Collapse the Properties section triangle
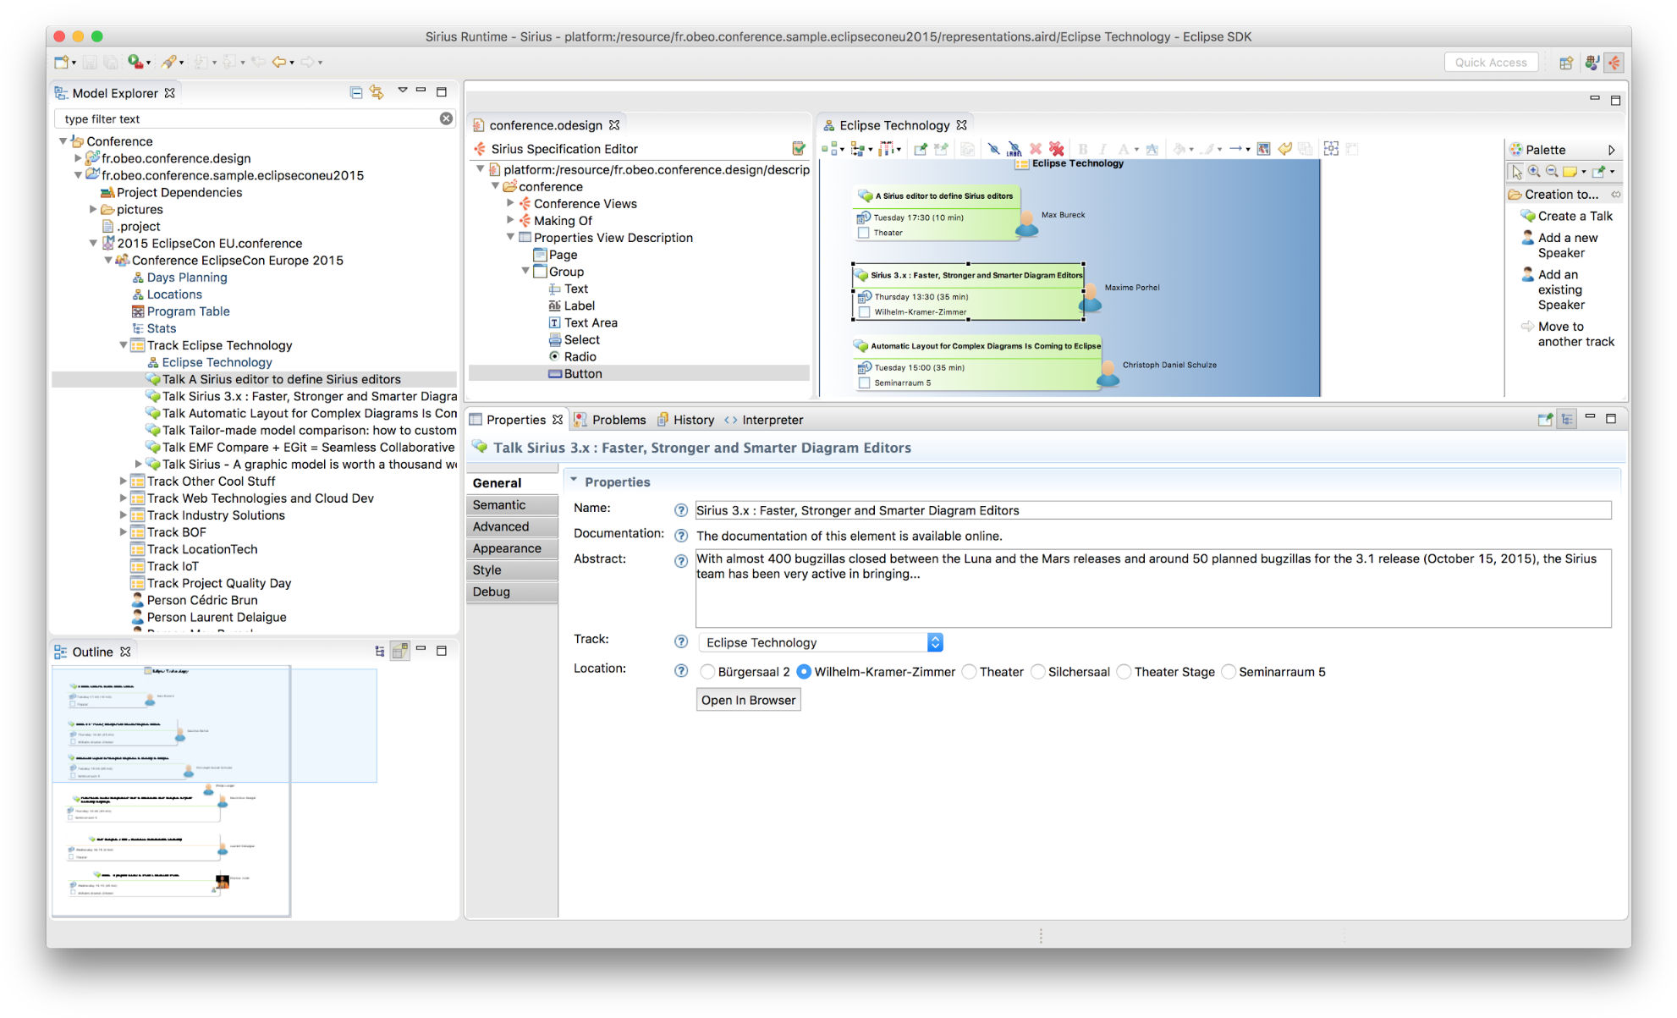The image size is (1677, 1018). pyautogui.click(x=574, y=481)
